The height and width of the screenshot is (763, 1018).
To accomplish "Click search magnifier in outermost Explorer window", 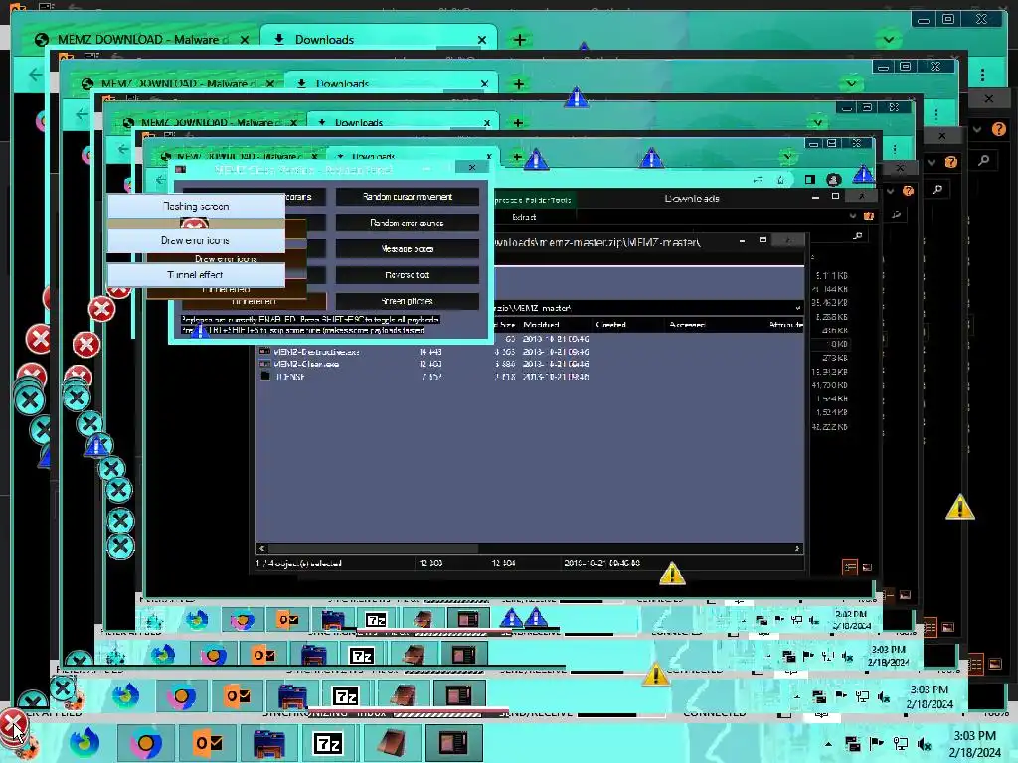I will [984, 160].
